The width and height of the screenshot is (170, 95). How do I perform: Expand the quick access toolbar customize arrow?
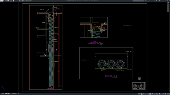[32, 1]
